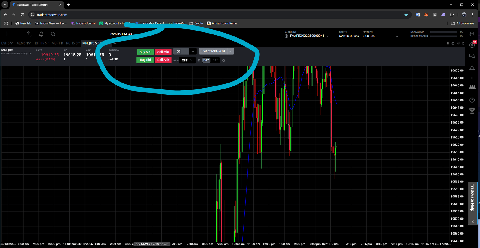
Task: Open chart settings gear in header
Action: pyautogui.click(x=453, y=43)
